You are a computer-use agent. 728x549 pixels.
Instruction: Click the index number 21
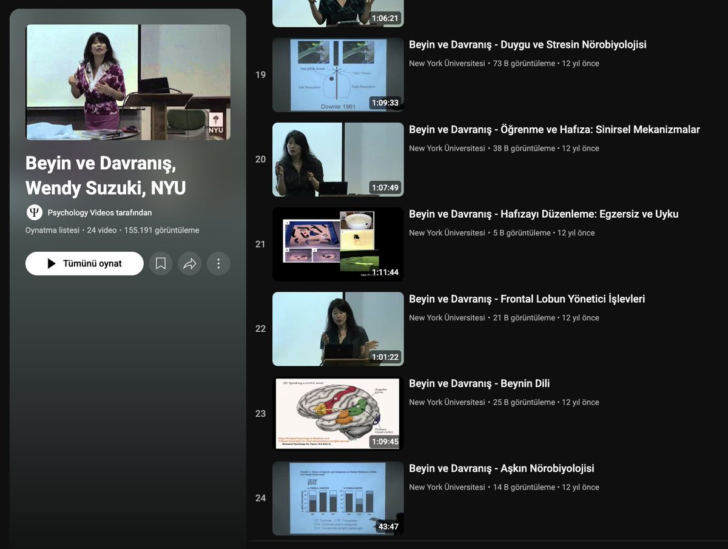click(x=260, y=244)
